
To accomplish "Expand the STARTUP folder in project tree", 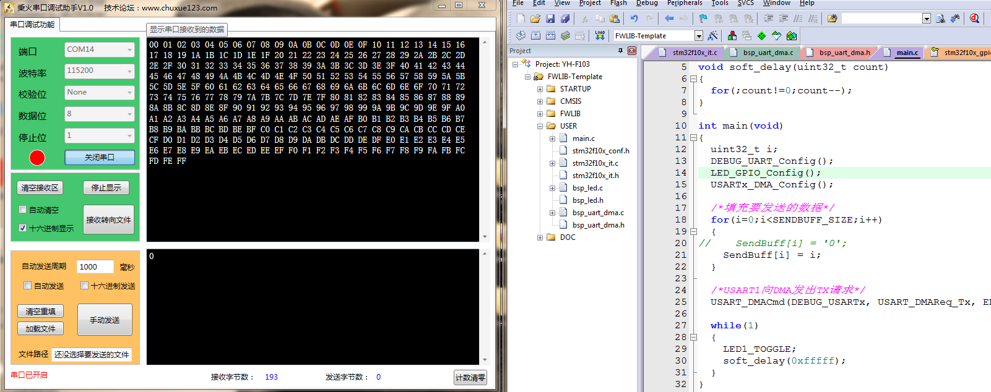I will click(x=540, y=89).
